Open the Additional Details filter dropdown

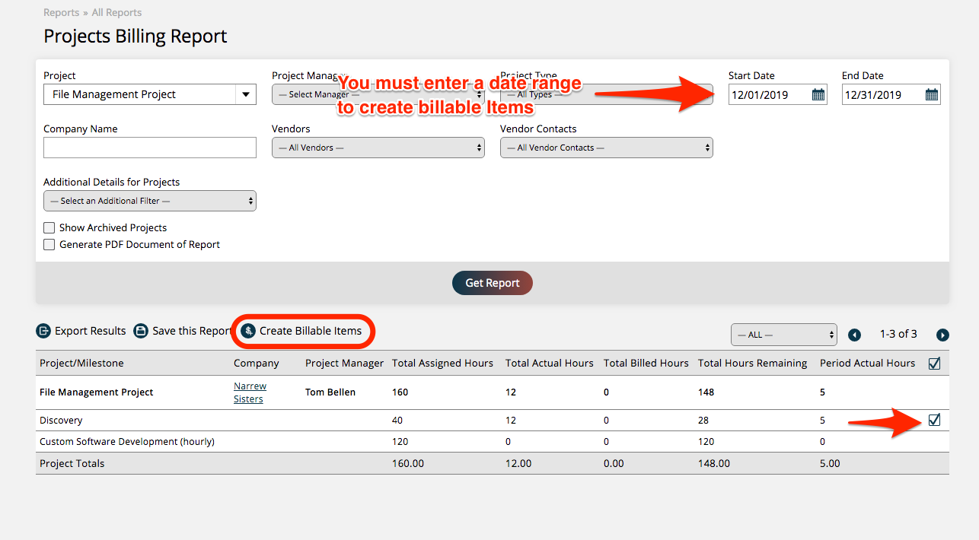coord(149,200)
